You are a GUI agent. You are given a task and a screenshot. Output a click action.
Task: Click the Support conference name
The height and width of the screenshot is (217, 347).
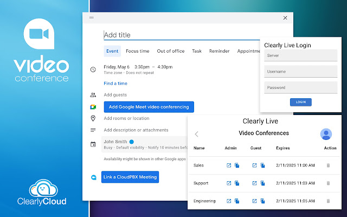pyautogui.click(x=201, y=183)
